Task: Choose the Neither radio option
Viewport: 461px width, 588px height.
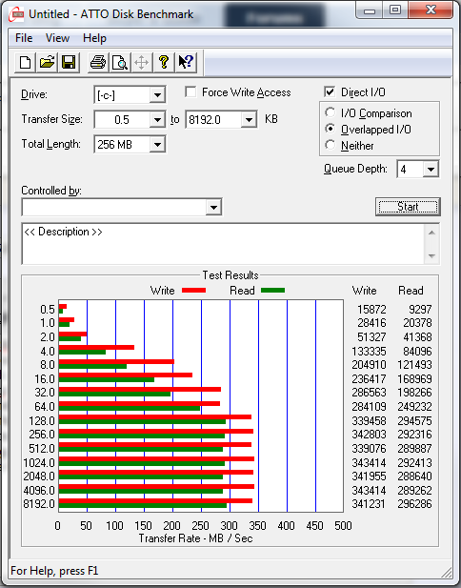Action: pos(331,145)
